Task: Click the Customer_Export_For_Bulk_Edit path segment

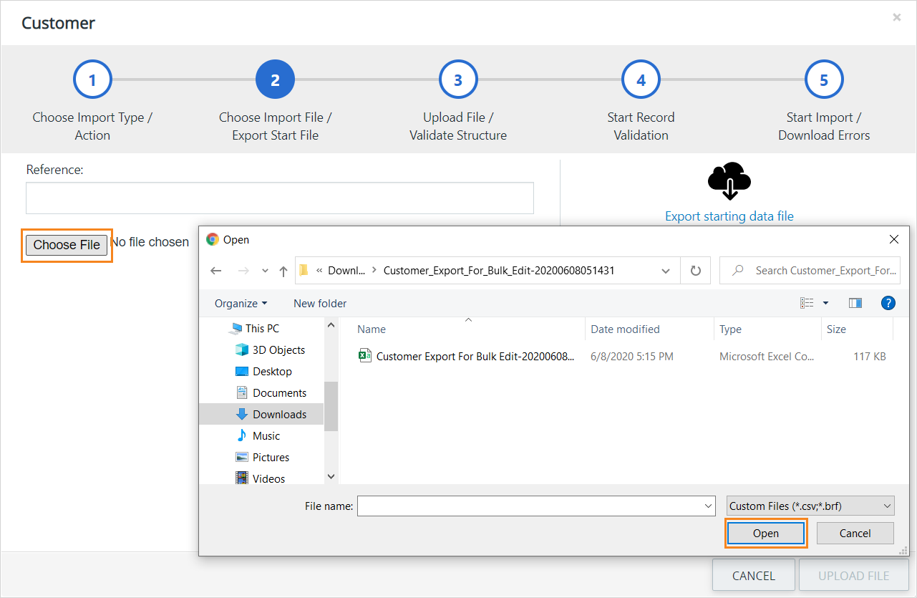Action: (x=499, y=271)
